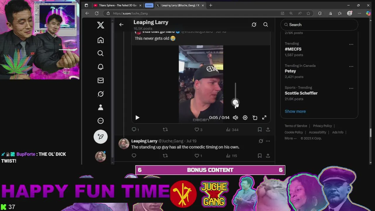Open Profile icon in sidebar

pos(100,107)
